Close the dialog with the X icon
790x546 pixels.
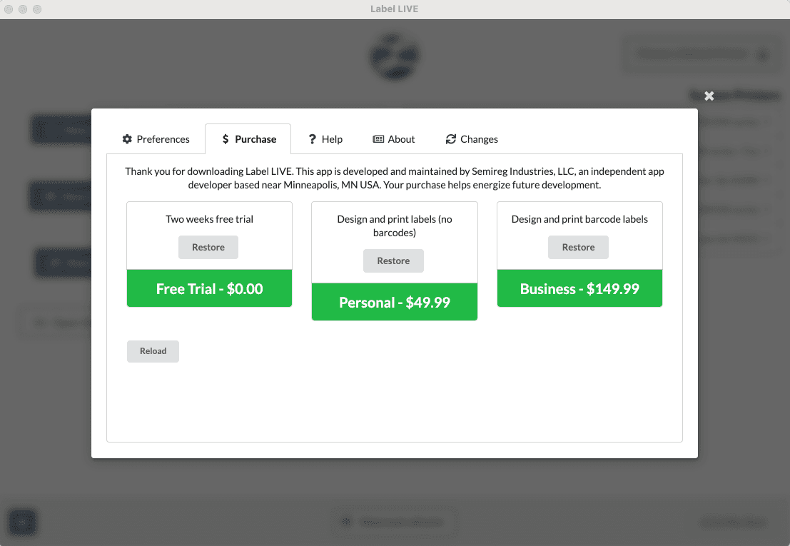pyautogui.click(x=709, y=95)
